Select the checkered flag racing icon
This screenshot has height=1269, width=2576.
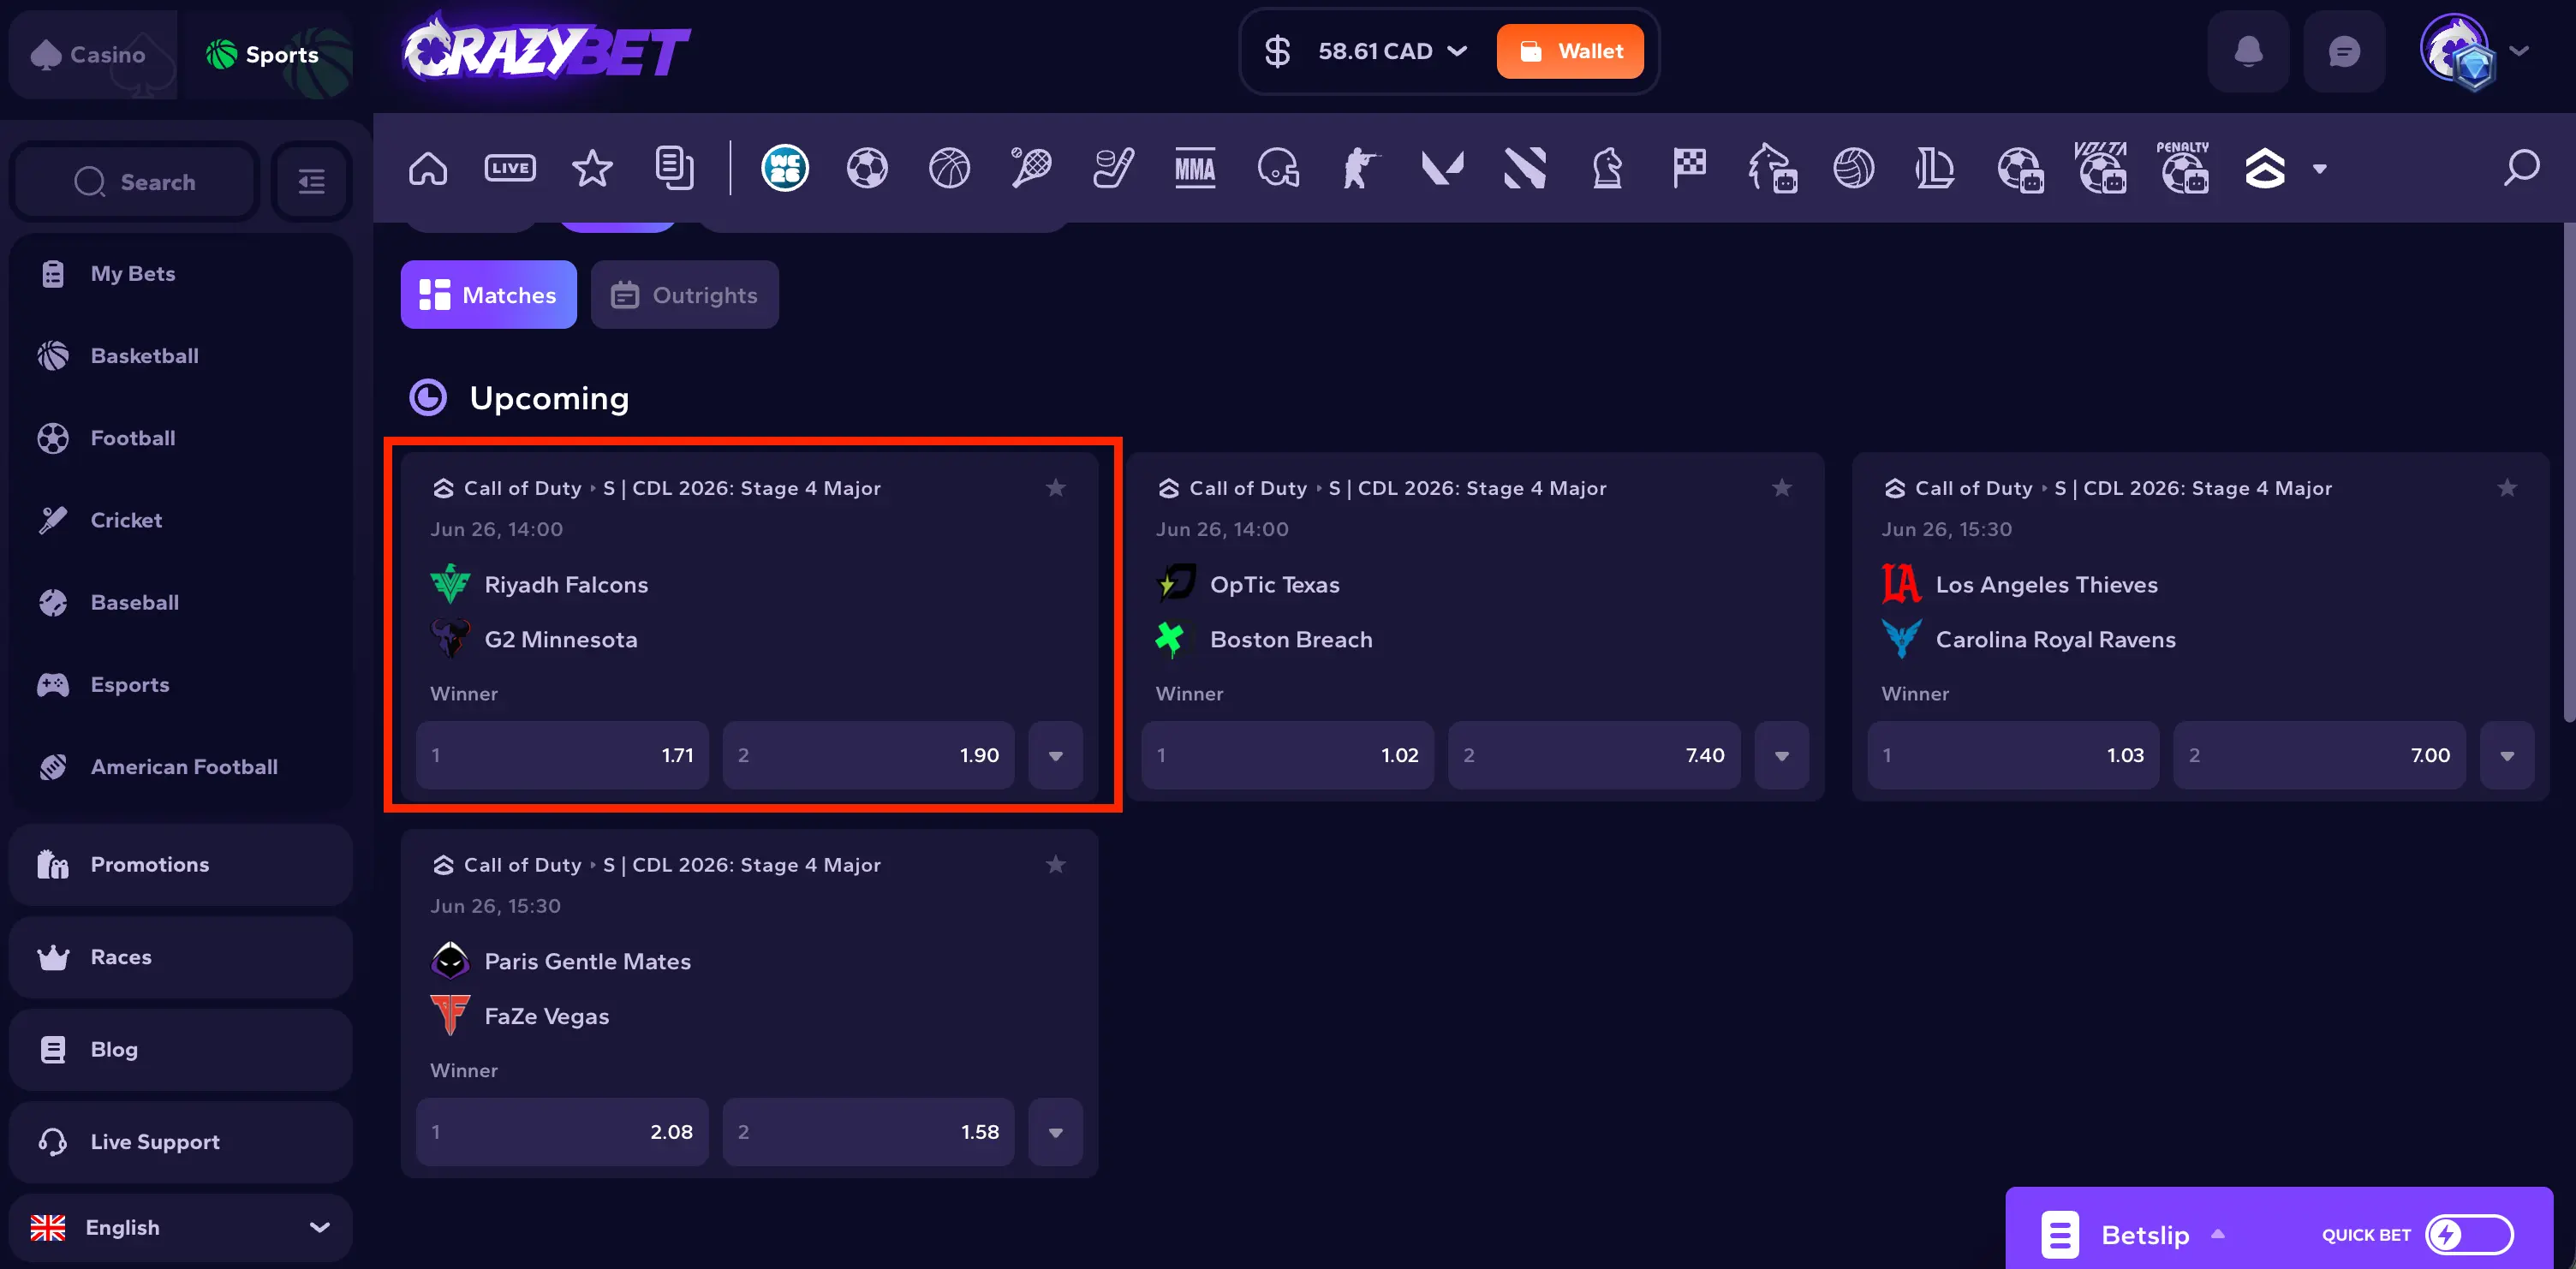coord(1689,168)
